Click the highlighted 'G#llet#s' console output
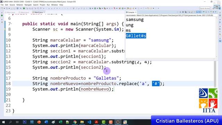This screenshot has height=125, width=222. pos(136,36)
